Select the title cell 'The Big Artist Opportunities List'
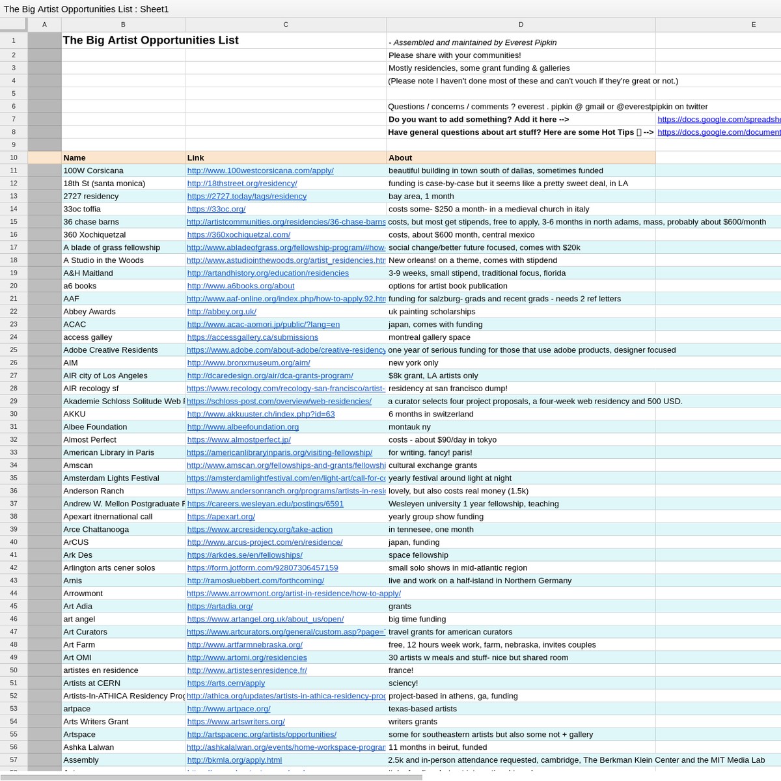Viewport: 781px width, 781px height. [123, 40]
